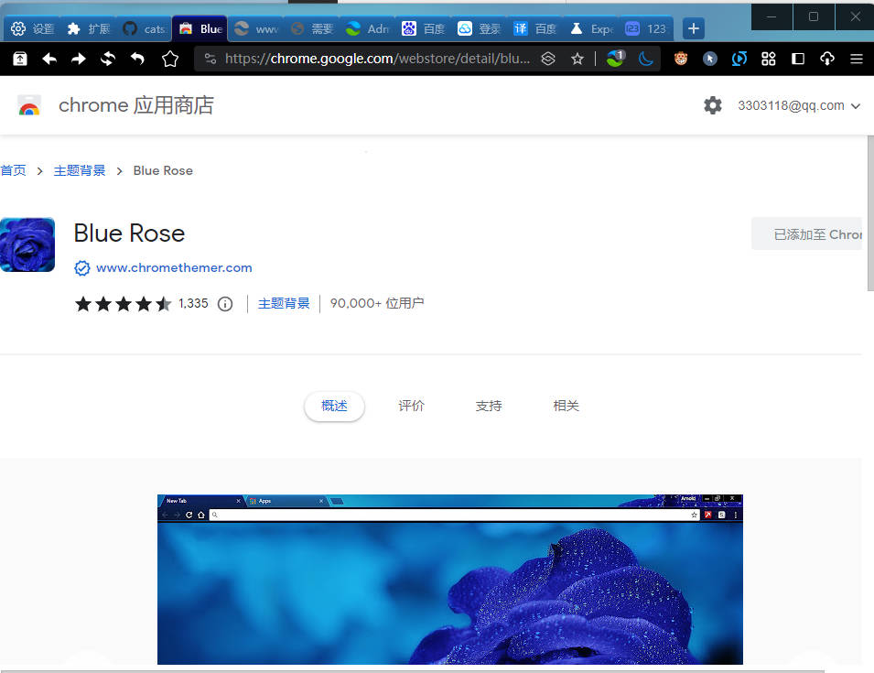Switch to the 登录 cloud tab
Viewport: 874px width, 673px height.
point(479,28)
